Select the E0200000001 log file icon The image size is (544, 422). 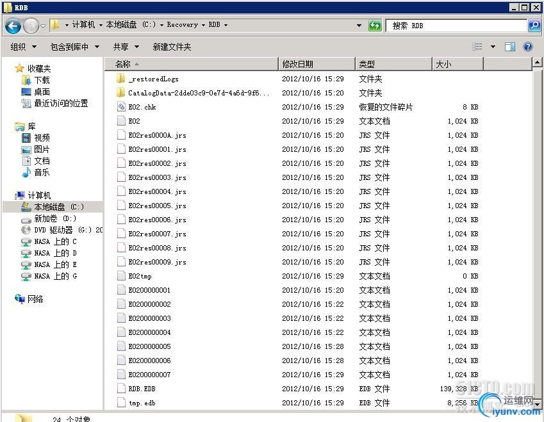click(x=121, y=290)
